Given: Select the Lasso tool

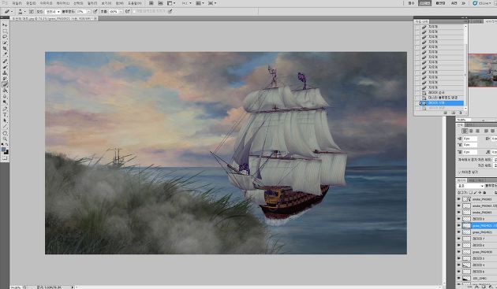Looking at the screenshot, I should click(x=5, y=37).
